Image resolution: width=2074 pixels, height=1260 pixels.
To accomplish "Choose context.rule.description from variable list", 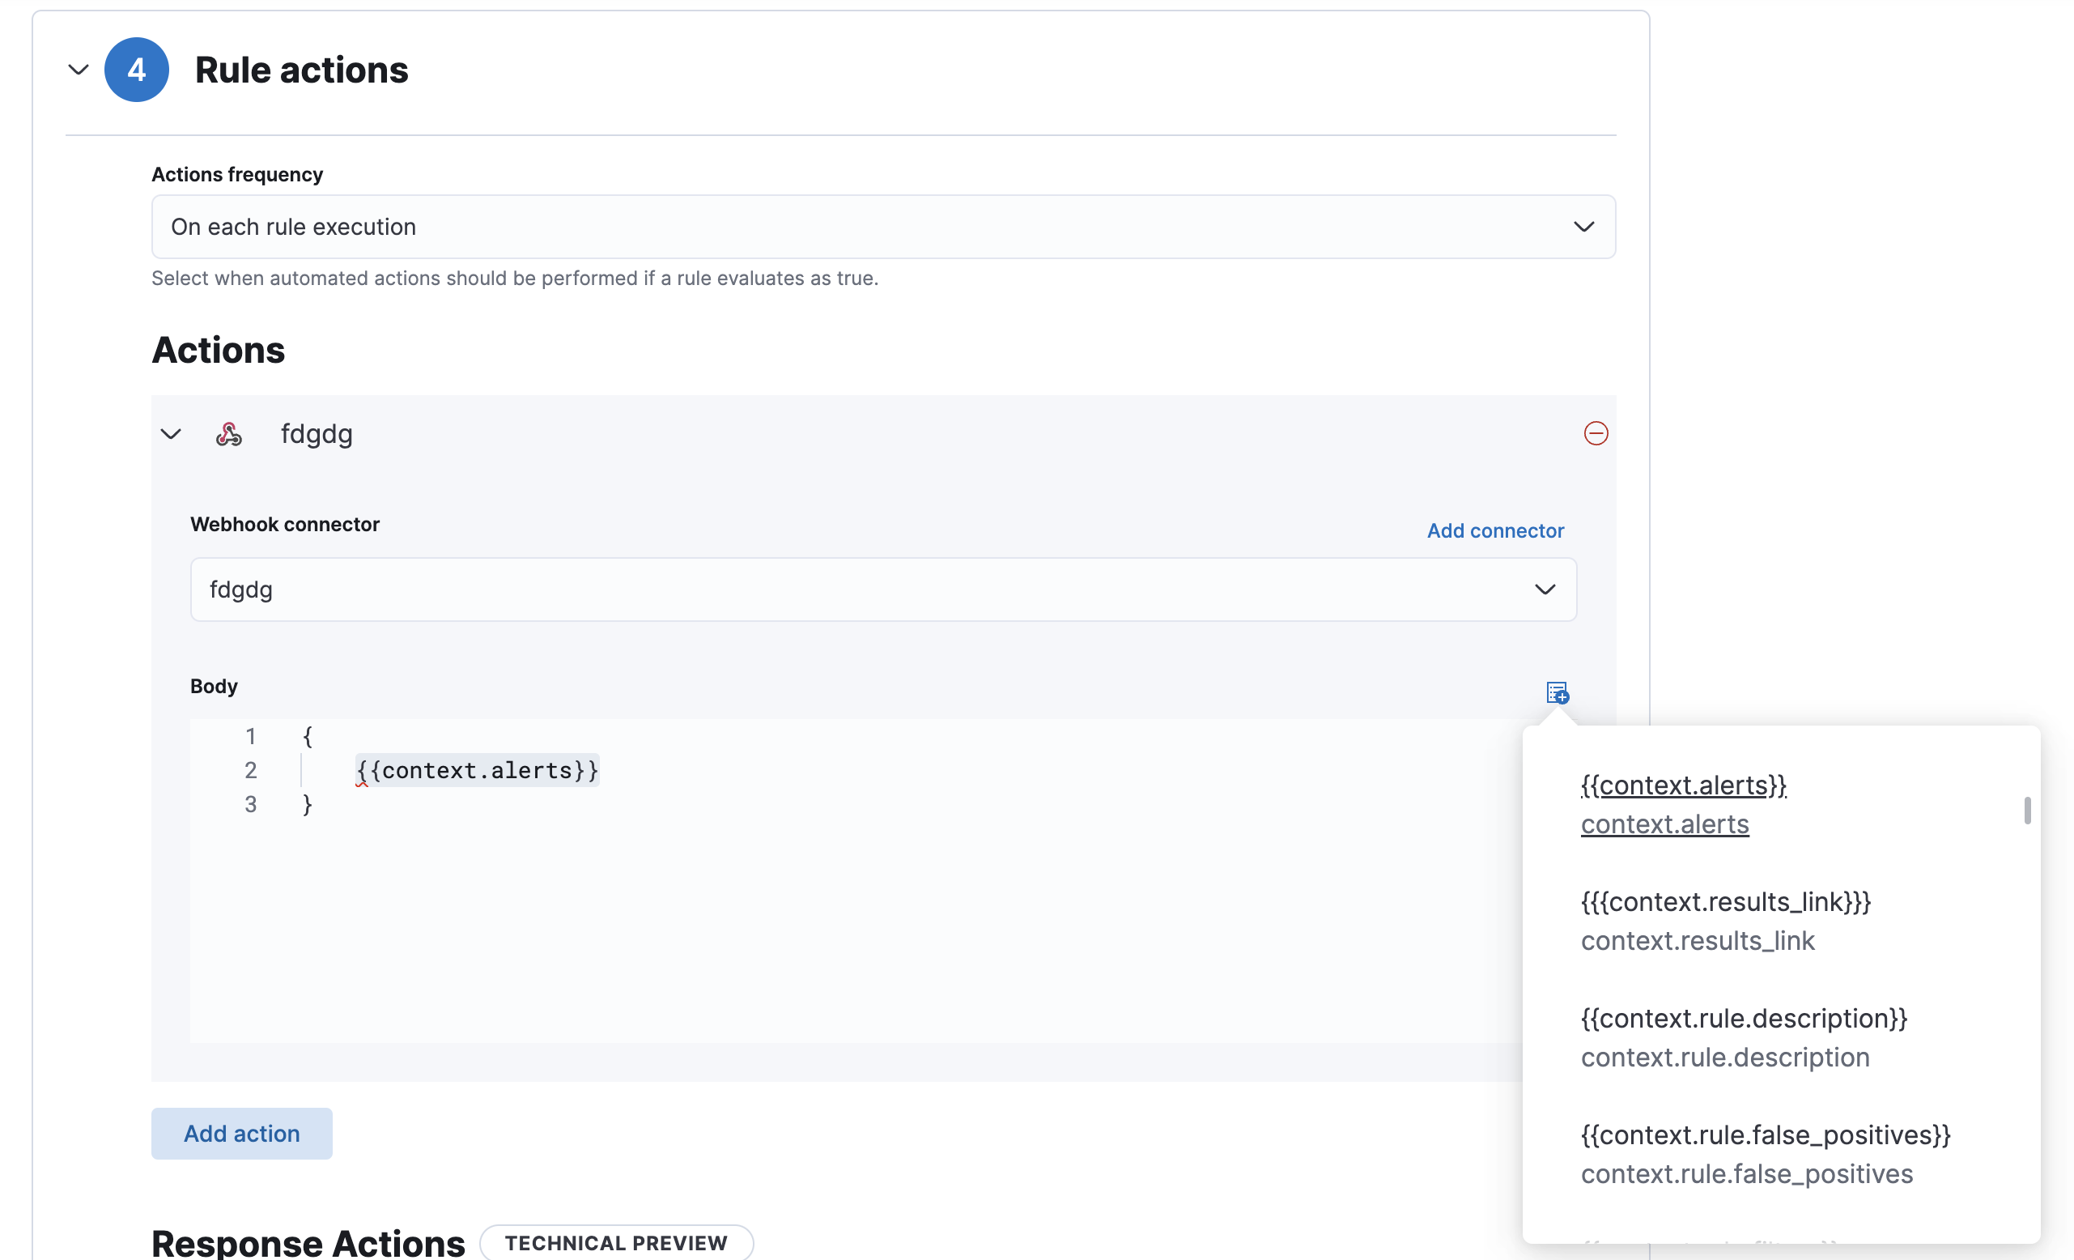I will [x=1744, y=1036].
